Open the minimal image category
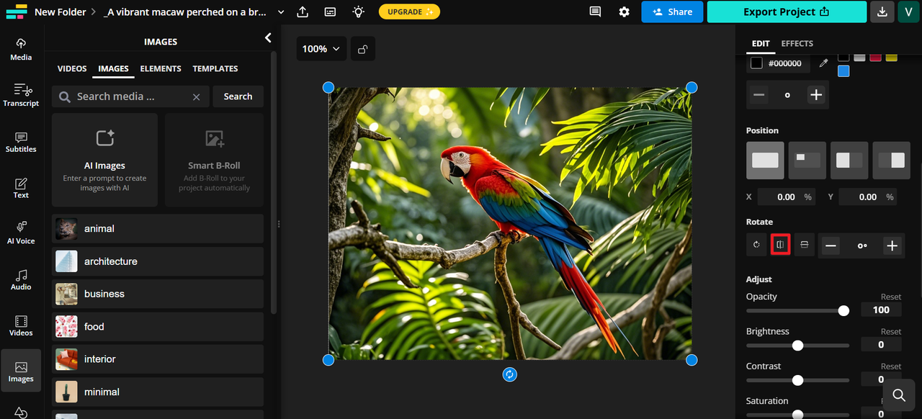 (158, 392)
